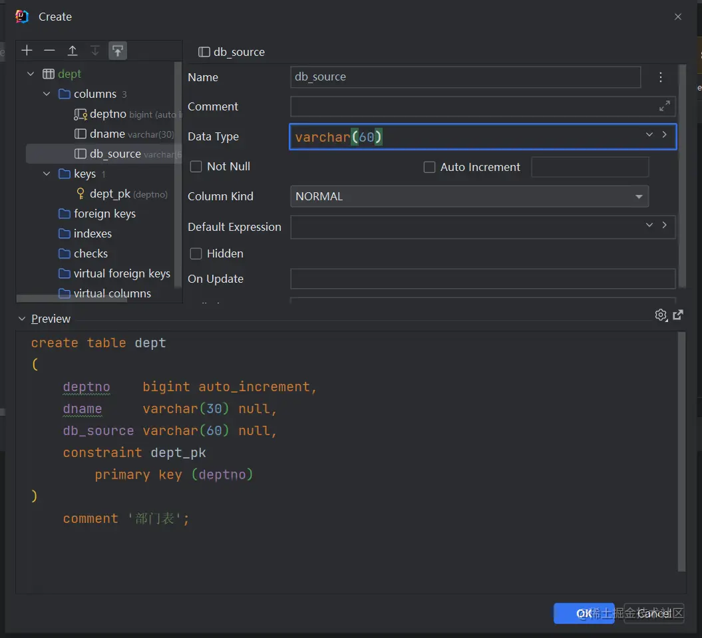Click the move up arrow icon

pos(72,51)
